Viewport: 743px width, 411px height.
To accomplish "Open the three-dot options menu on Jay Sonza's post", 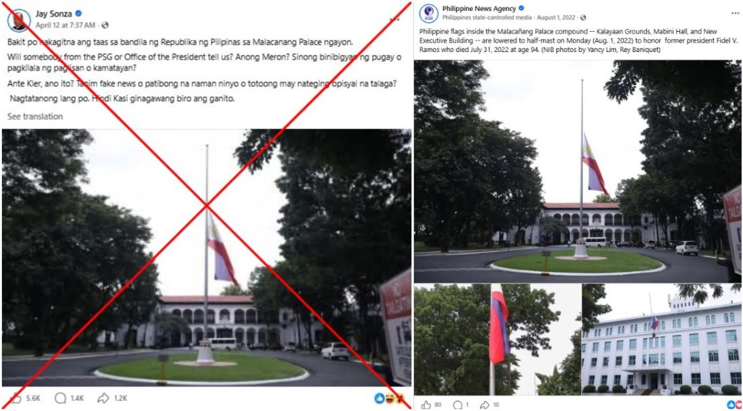I will 394,20.
